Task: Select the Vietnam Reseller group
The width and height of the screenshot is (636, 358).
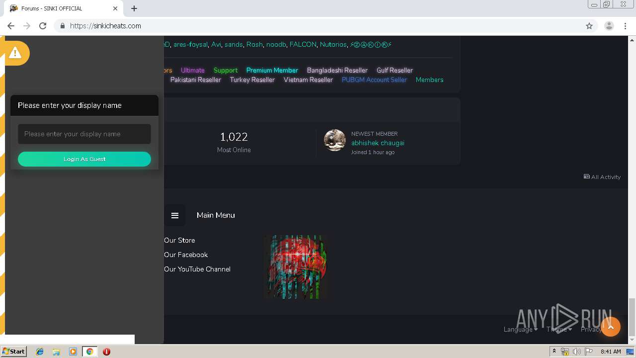Action: 308,80
